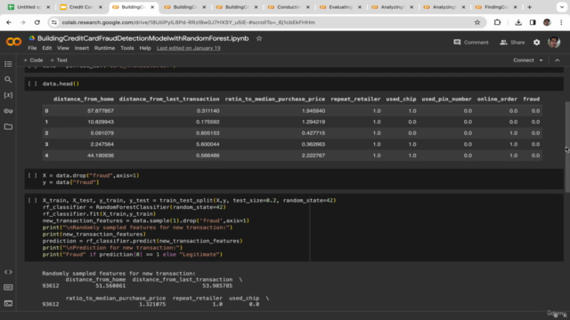Go forward in browser history
Image resolution: width=570 pixels, height=320 pixels.
click(22, 22)
